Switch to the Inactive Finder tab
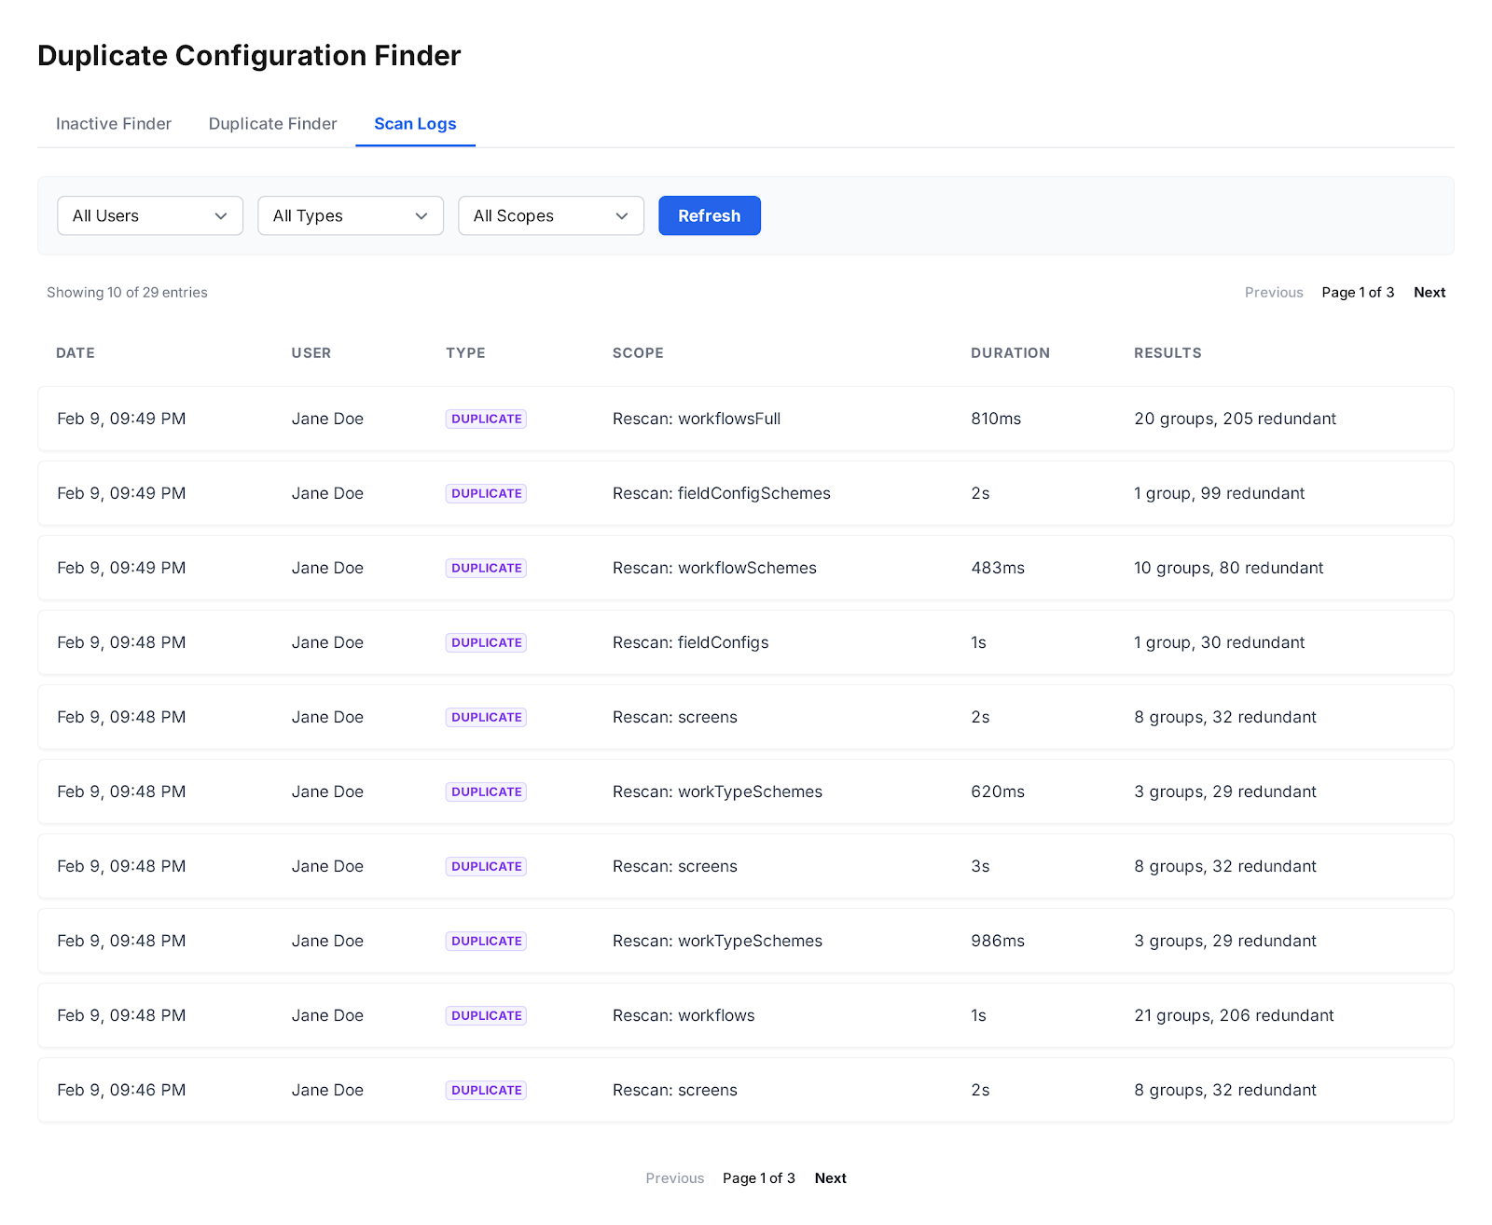Viewport: 1492px width, 1225px height. click(x=114, y=124)
